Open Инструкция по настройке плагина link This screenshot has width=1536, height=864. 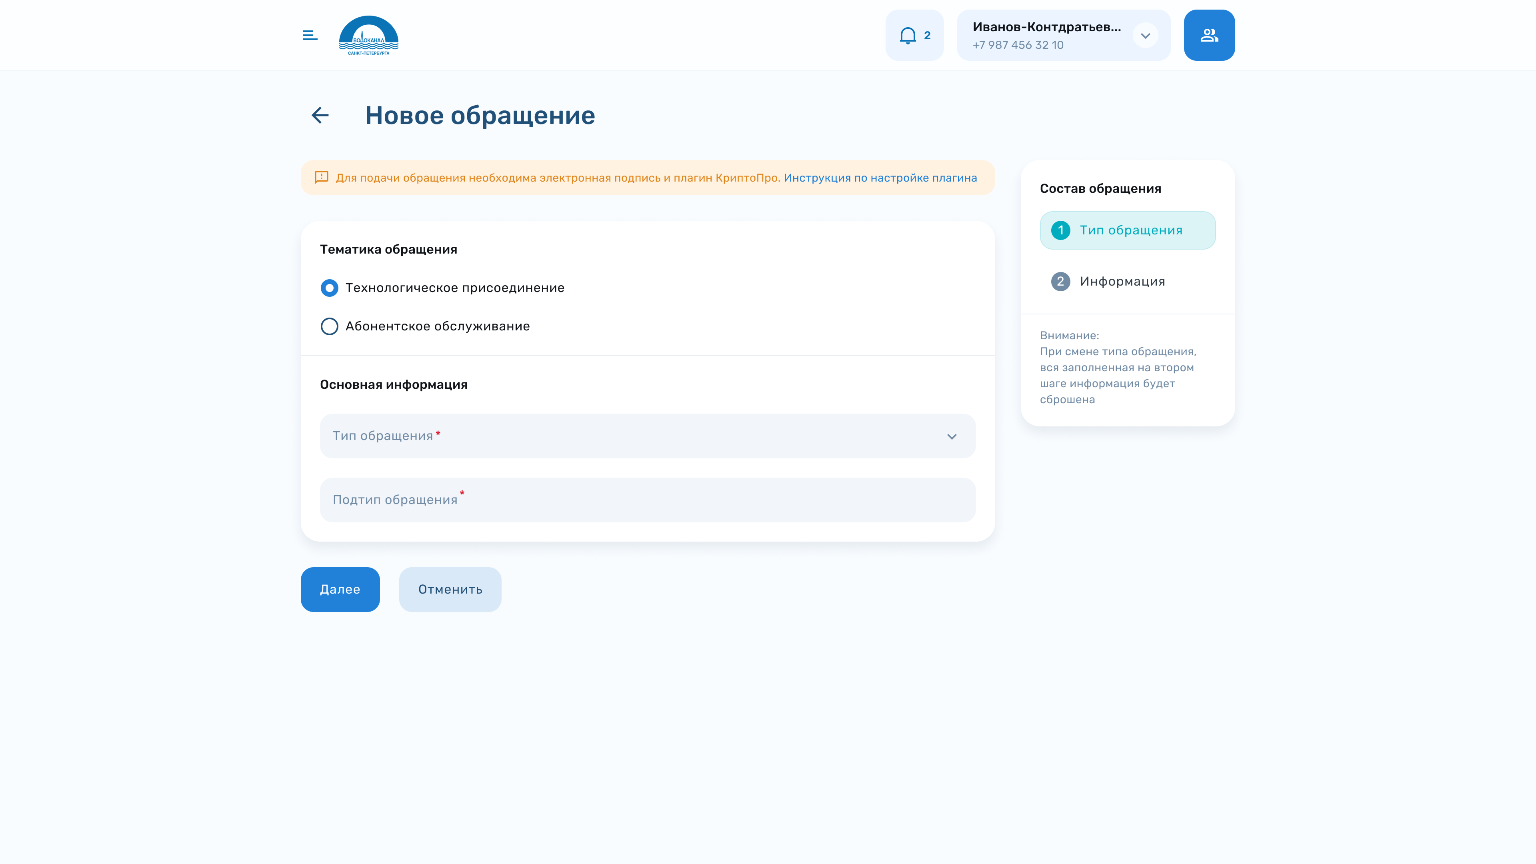tap(880, 178)
